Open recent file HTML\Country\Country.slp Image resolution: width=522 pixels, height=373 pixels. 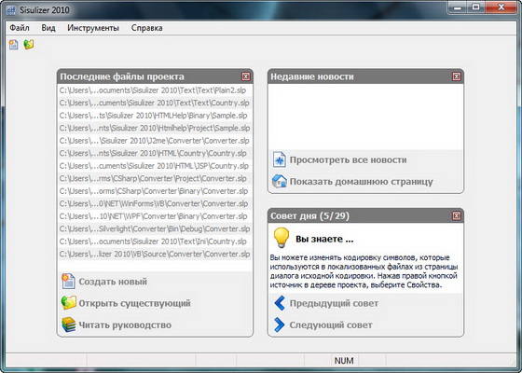click(x=155, y=154)
